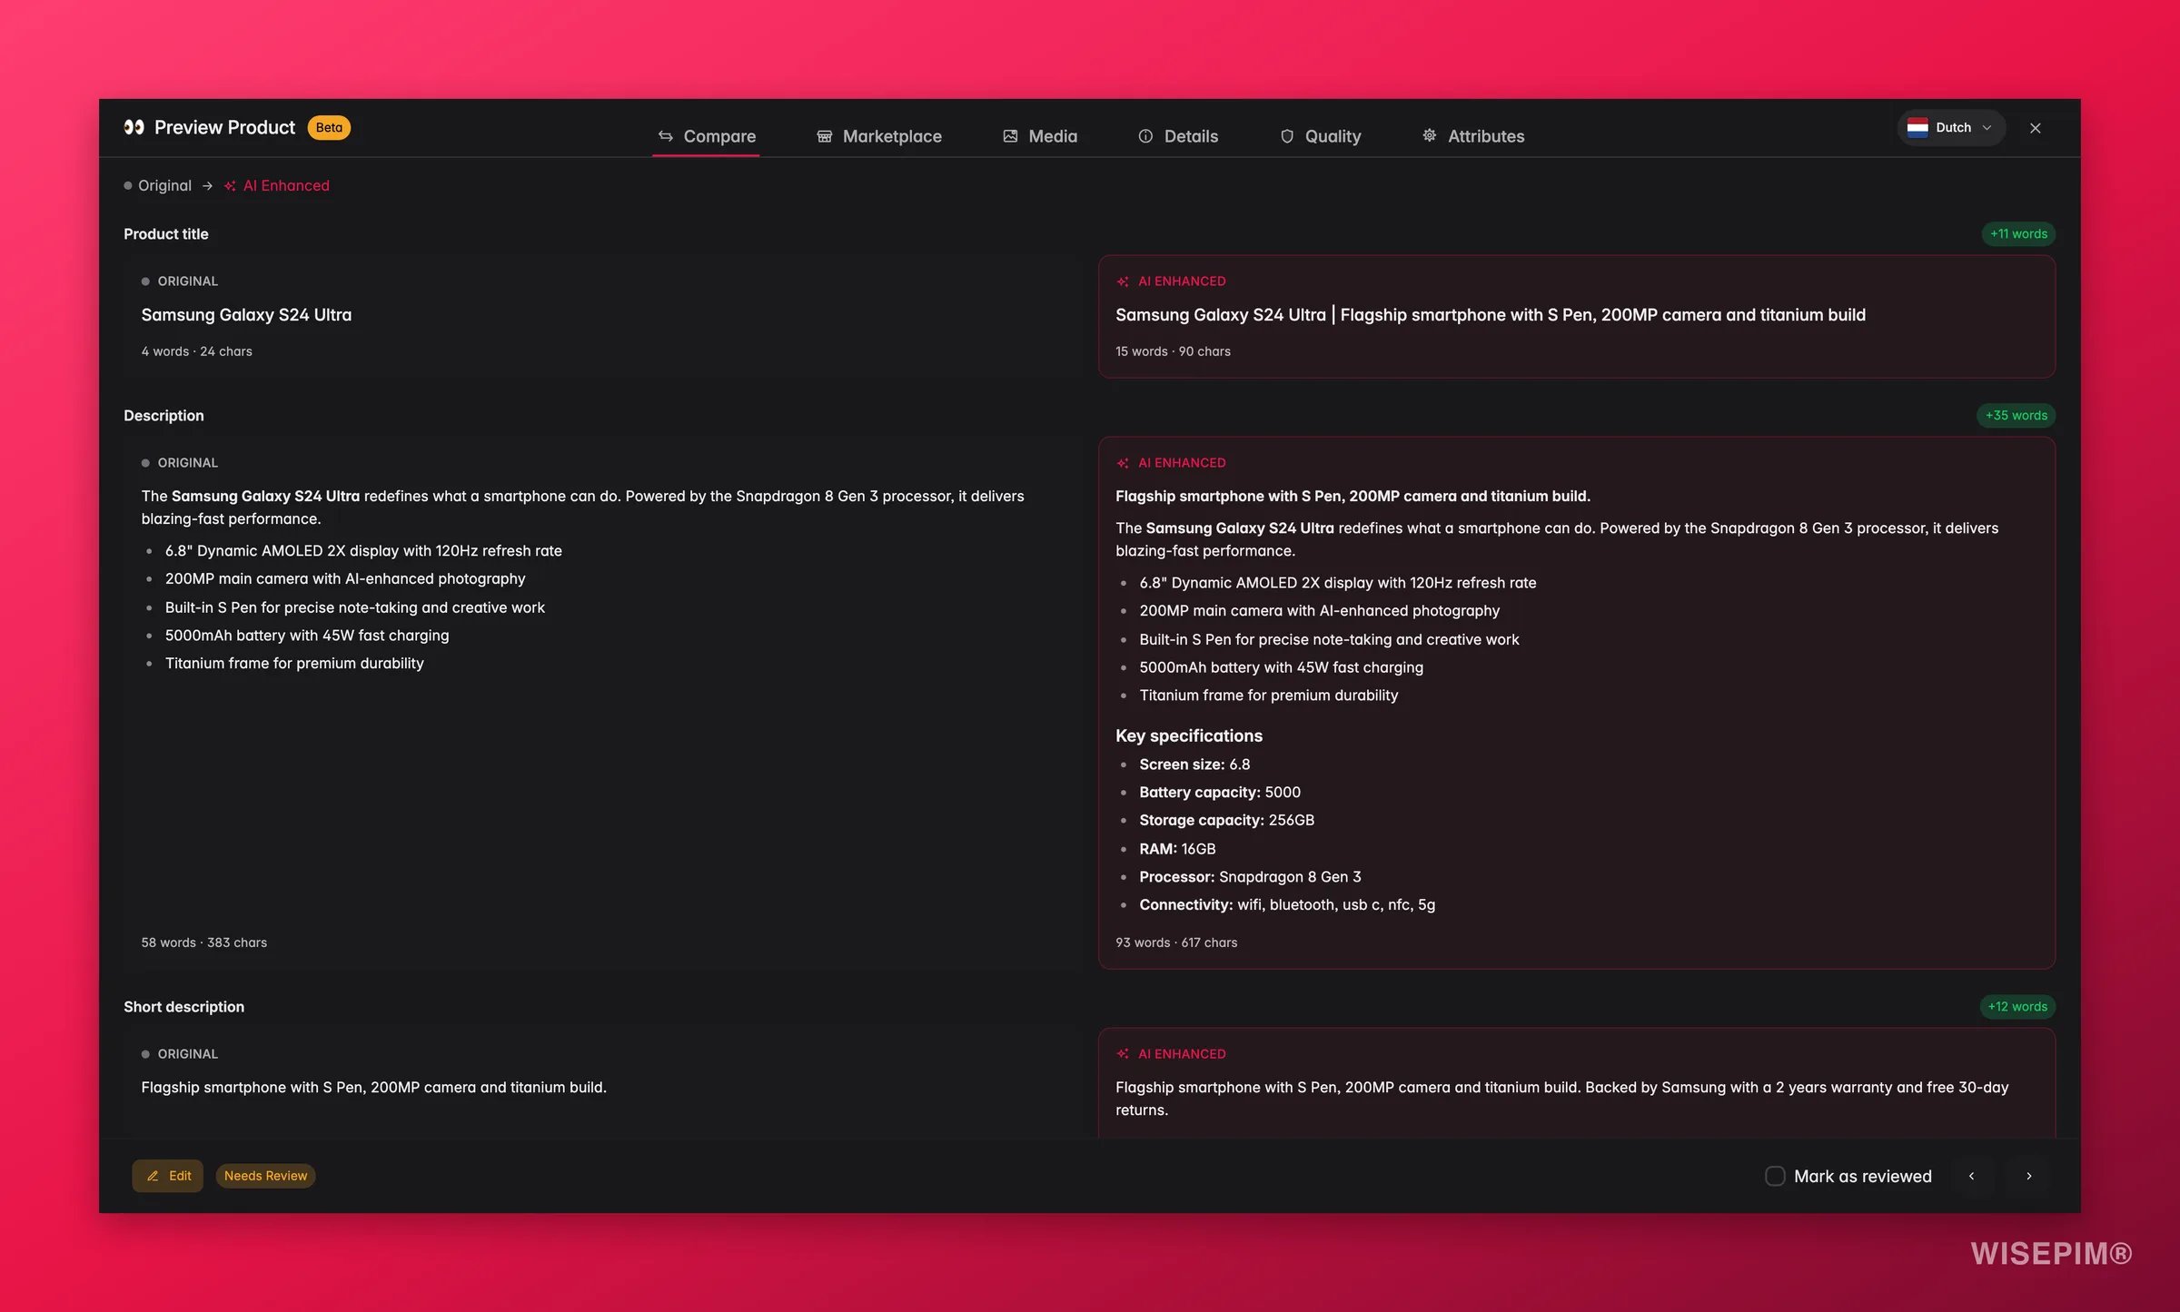Click the 93 words · 617 chars counter
This screenshot has height=1312, width=2180.
(1176, 942)
